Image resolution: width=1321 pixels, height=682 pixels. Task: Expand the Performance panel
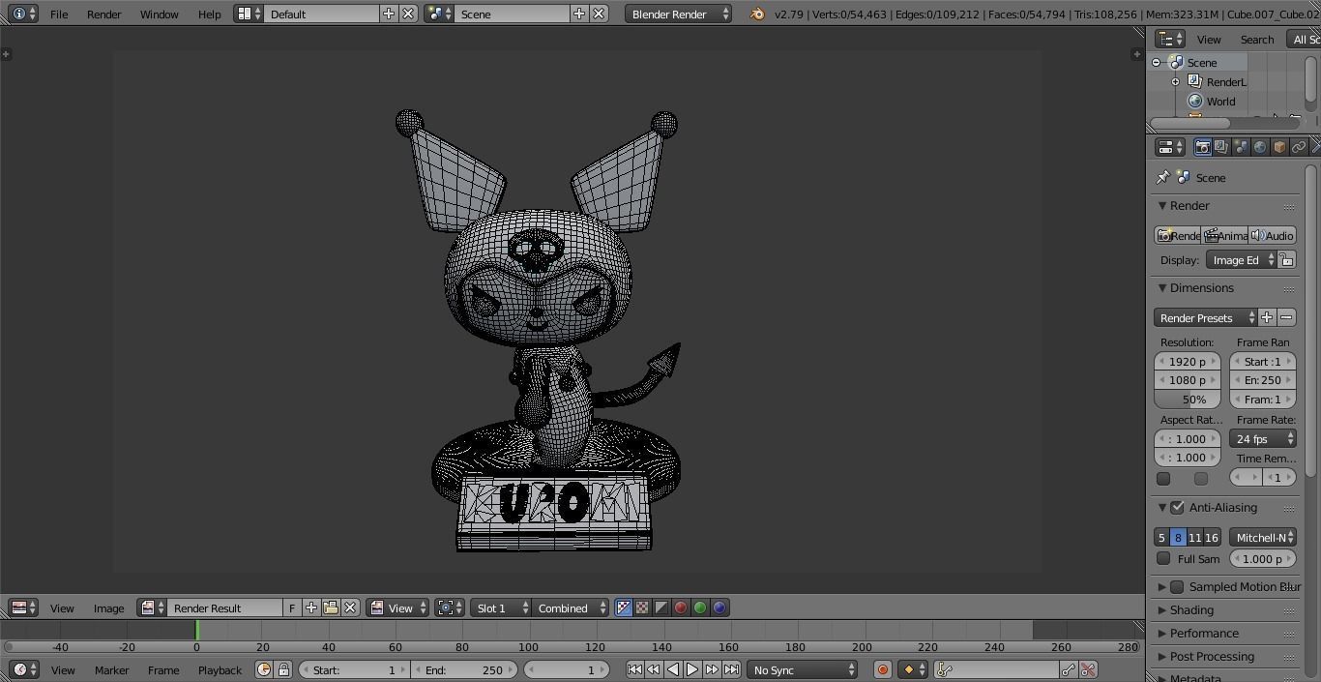tap(1204, 634)
